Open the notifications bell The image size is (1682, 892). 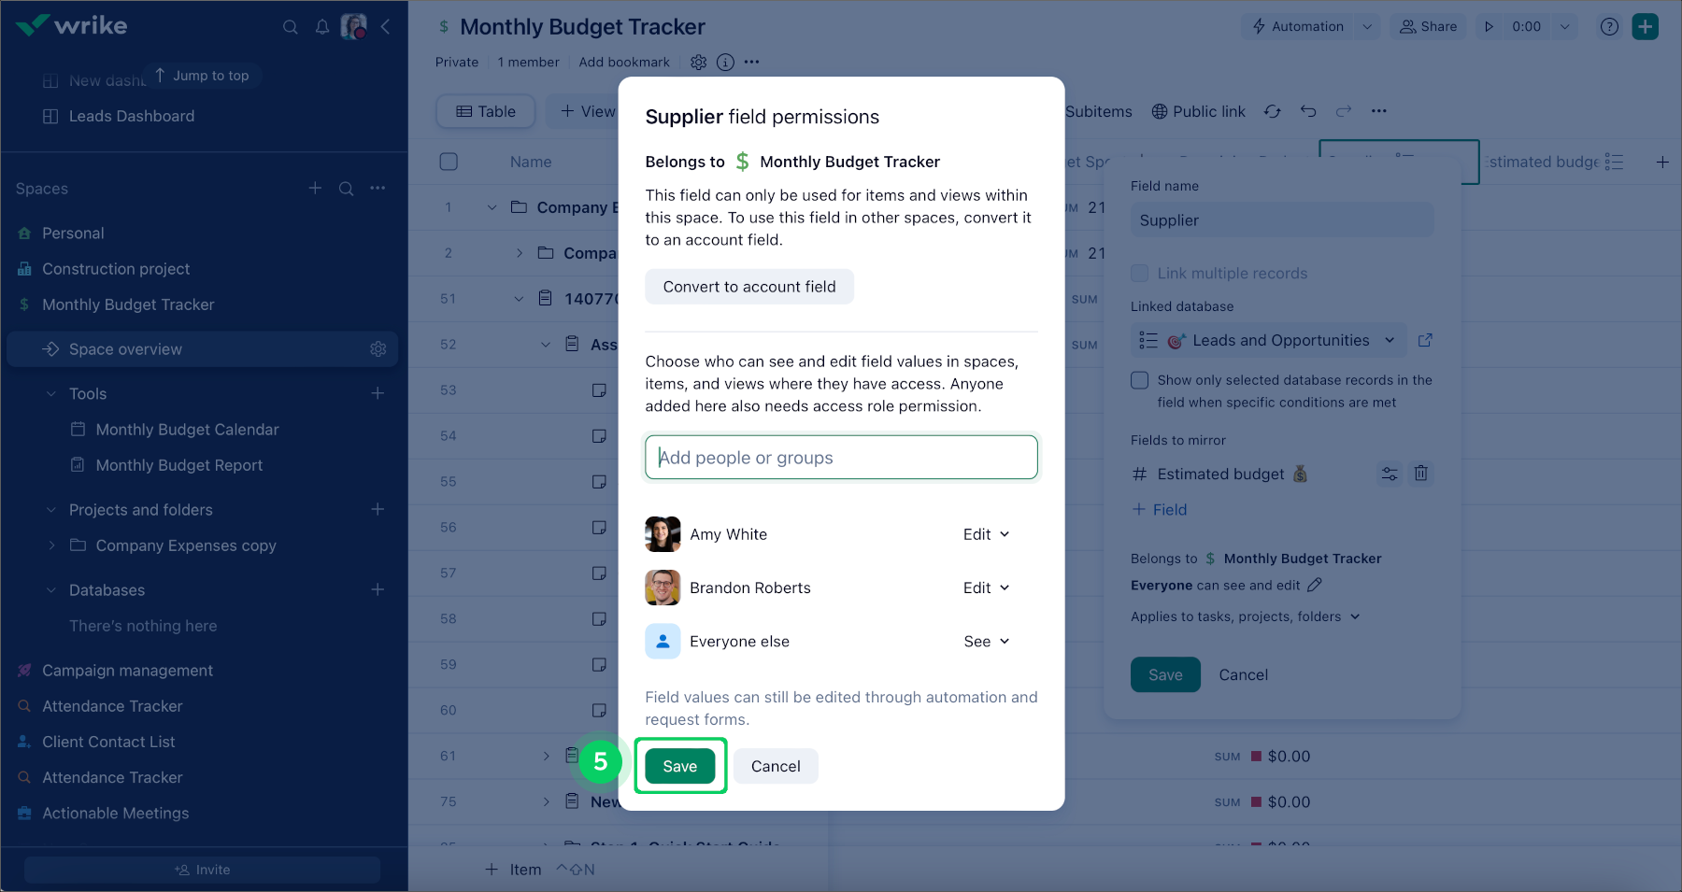click(322, 27)
